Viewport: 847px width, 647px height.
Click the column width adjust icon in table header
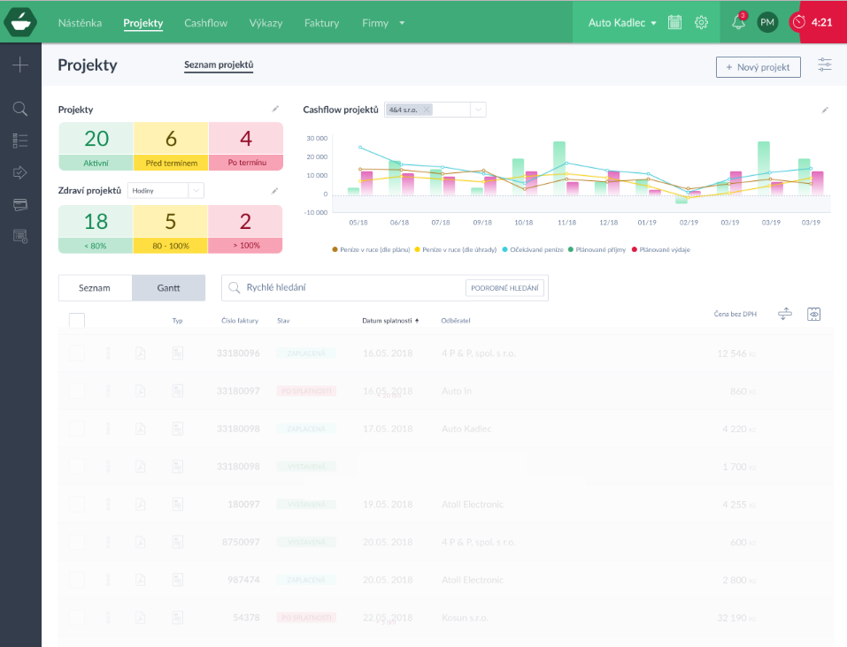point(784,314)
